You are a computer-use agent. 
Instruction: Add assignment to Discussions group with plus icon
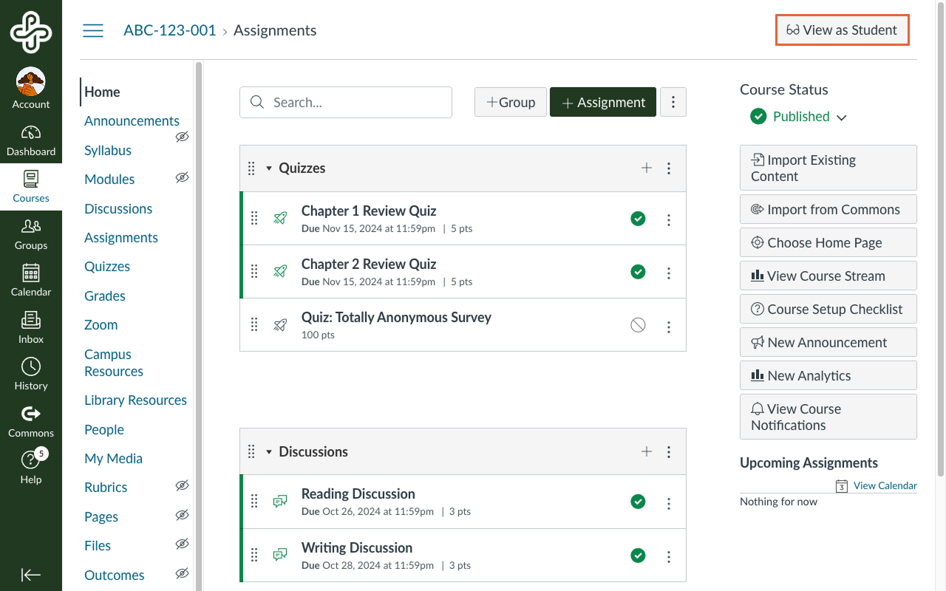click(647, 451)
